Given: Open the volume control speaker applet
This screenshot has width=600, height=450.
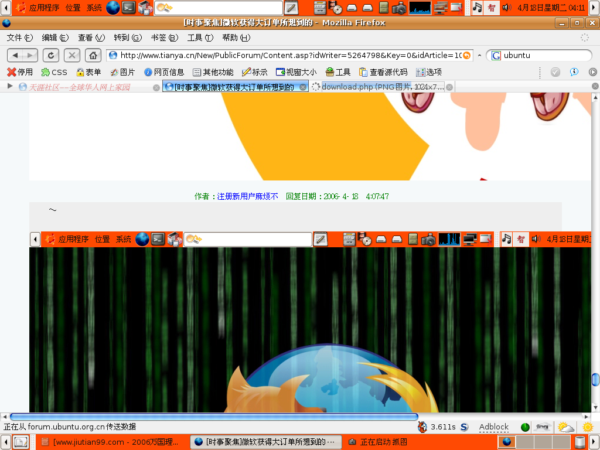Looking at the screenshot, I should tap(507, 8).
